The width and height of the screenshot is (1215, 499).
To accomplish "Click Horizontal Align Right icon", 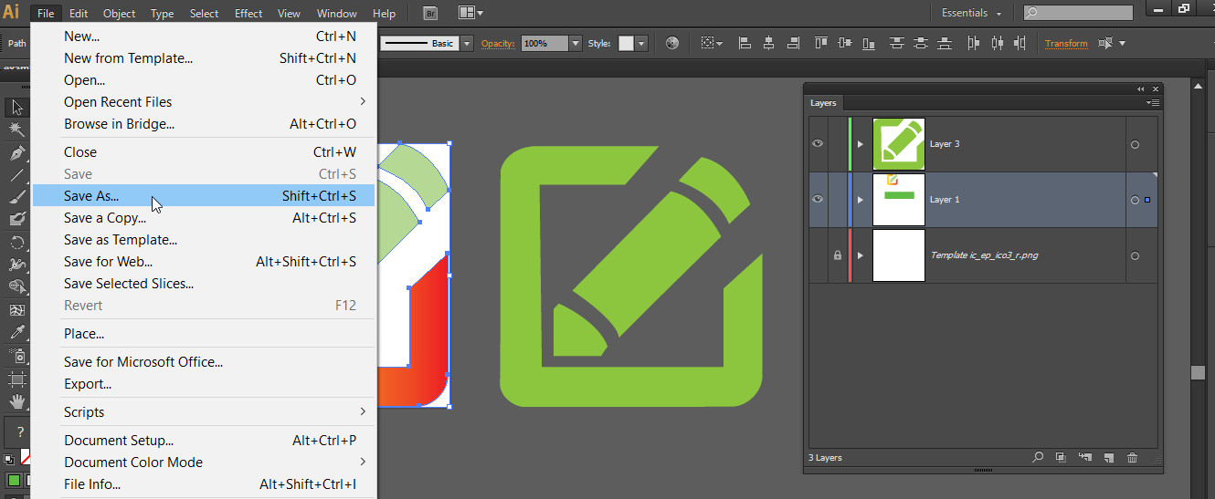I will pos(791,43).
